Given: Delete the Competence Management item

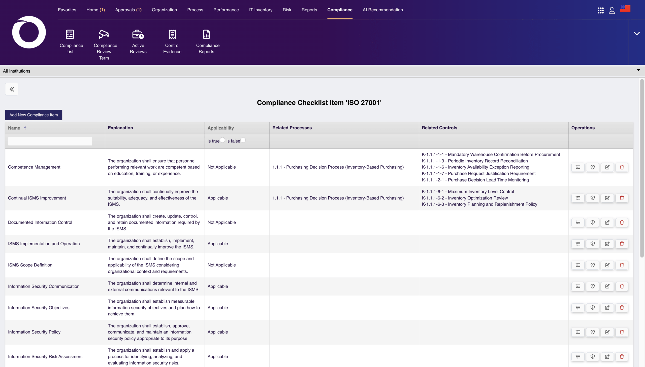Looking at the screenshot, I should (622, 167).
